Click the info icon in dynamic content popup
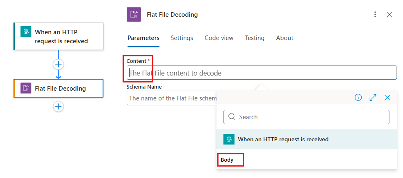The image size is (403, 178). [358, 98]
